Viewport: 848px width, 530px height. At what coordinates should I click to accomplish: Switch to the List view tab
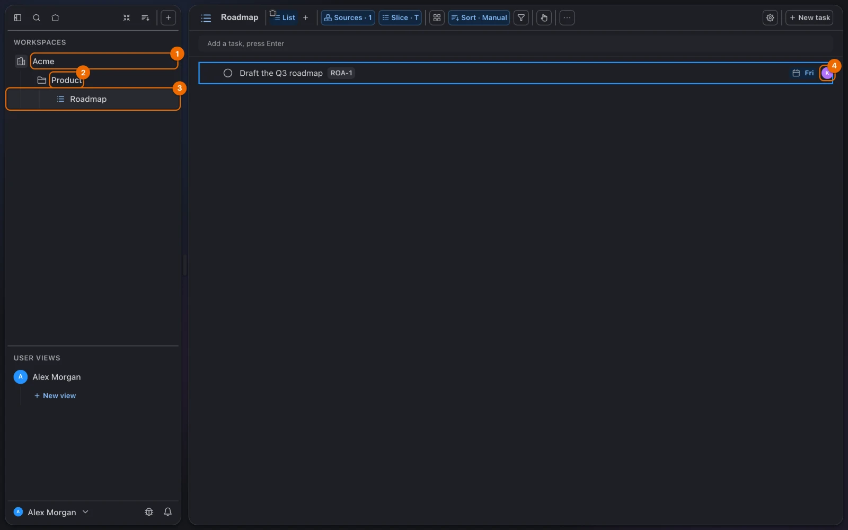click(285, 17)
